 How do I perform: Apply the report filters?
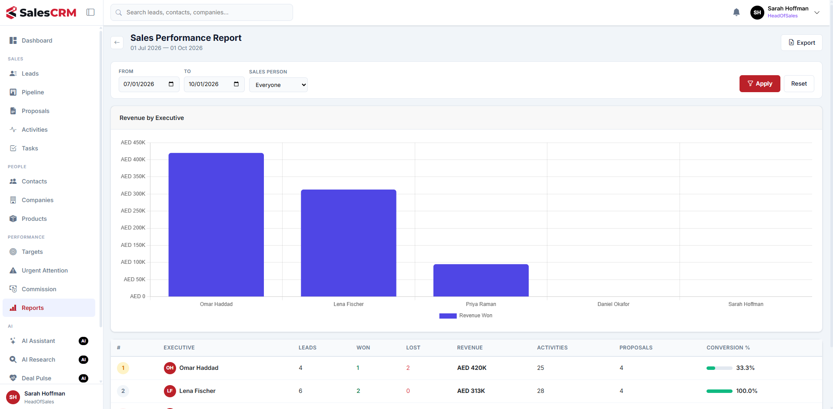coord(760,83)
